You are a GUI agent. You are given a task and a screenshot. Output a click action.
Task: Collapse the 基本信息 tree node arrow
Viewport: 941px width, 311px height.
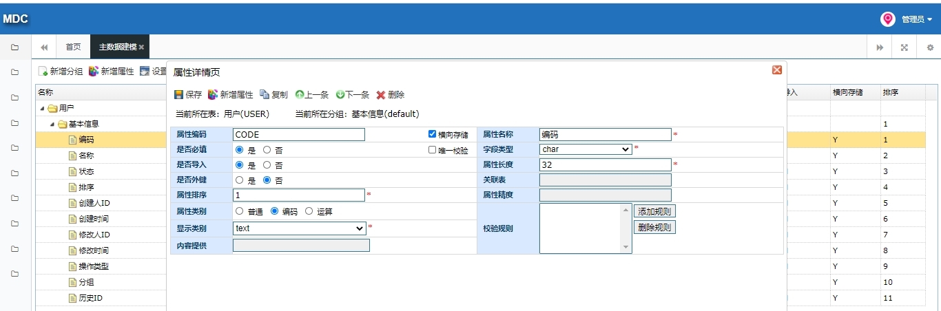tap(52, 125)
